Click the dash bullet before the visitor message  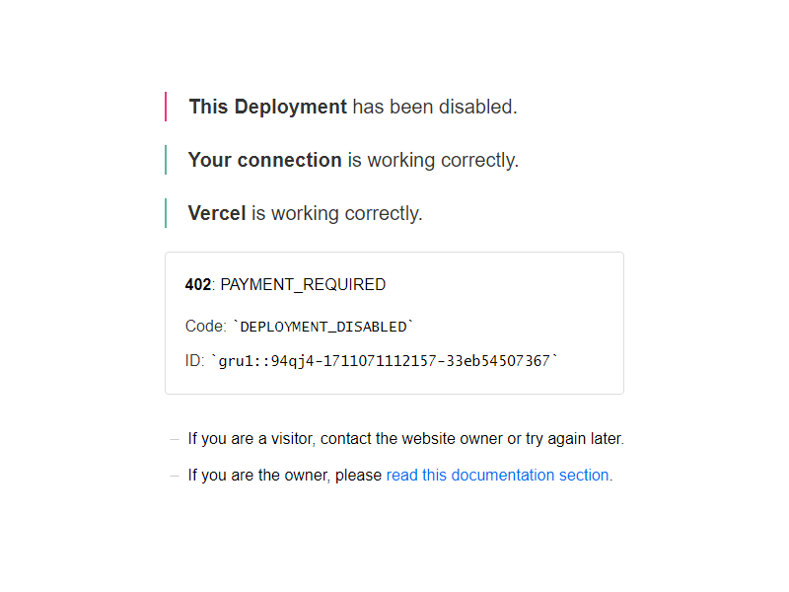(x=175, y=439)
